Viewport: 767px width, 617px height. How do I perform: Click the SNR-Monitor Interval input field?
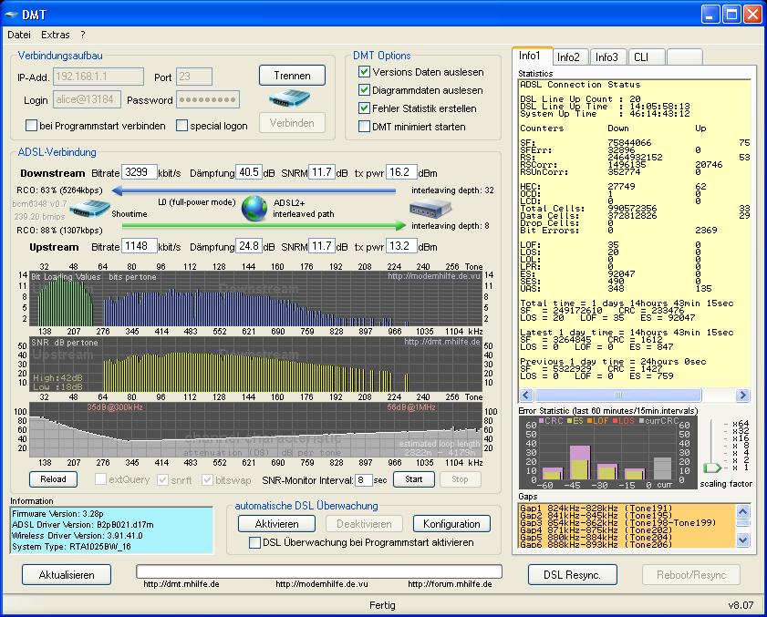[x=364, y=479]
